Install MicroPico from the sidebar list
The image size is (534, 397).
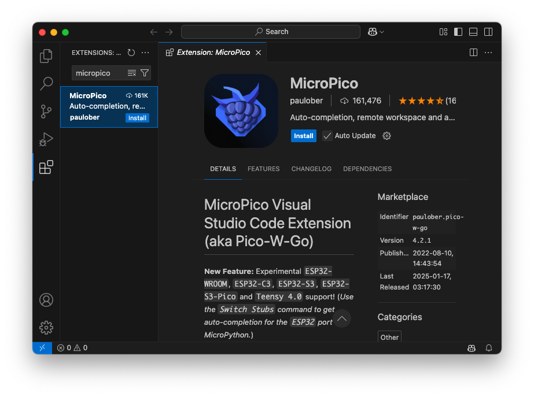pyautogui.click(x=137, y=118)
